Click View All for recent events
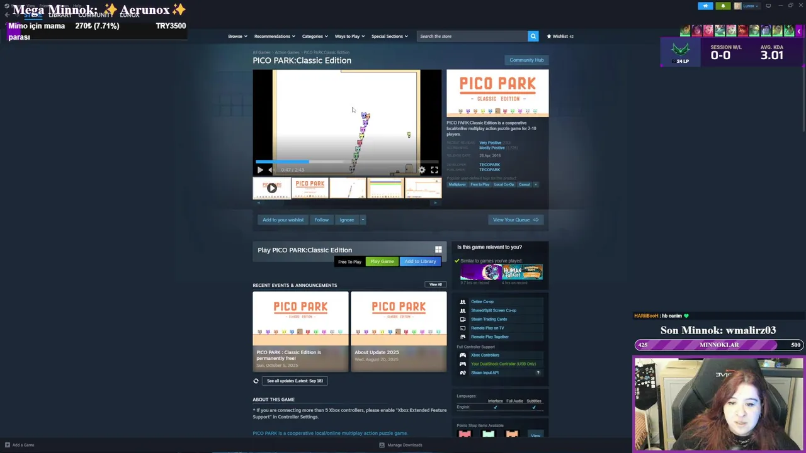 (x=435, y=284)
